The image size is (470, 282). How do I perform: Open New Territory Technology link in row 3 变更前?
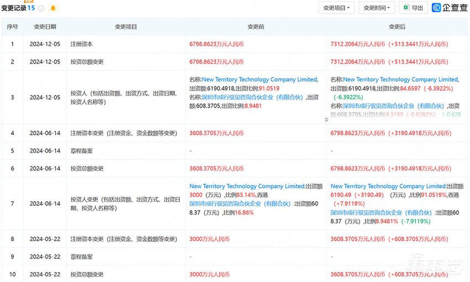pos(259,80)
